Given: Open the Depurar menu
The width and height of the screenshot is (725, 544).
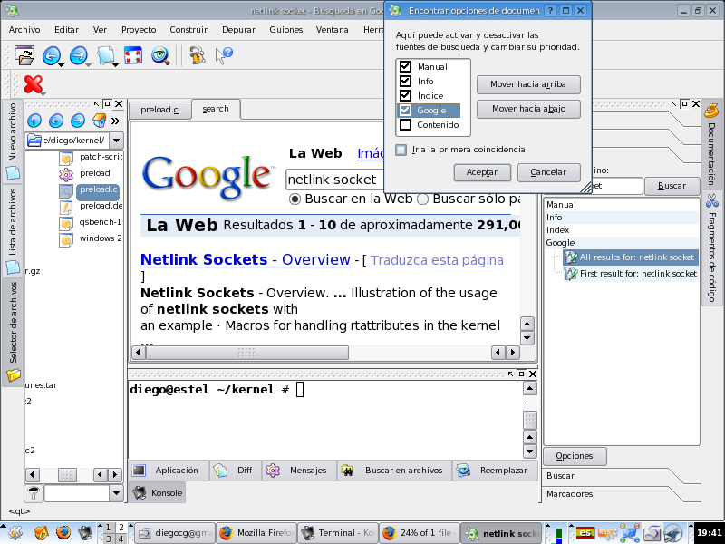Looking at the screenshot, I should tap(238, 30).
